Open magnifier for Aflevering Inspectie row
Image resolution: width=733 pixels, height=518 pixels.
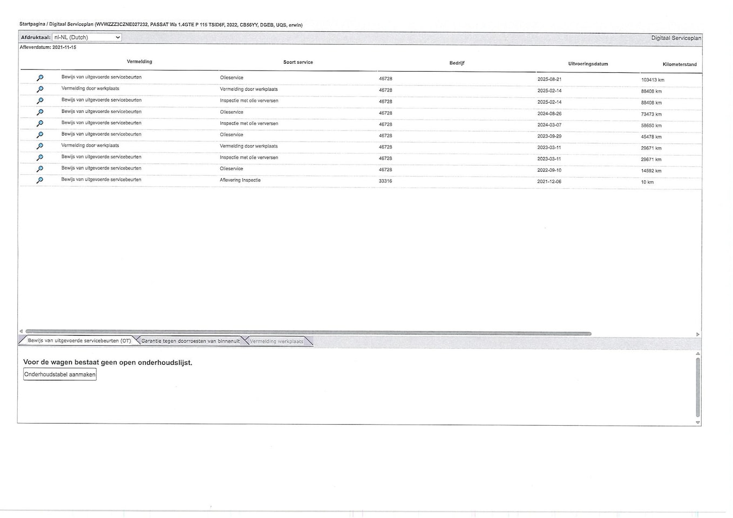click(40, 180)
